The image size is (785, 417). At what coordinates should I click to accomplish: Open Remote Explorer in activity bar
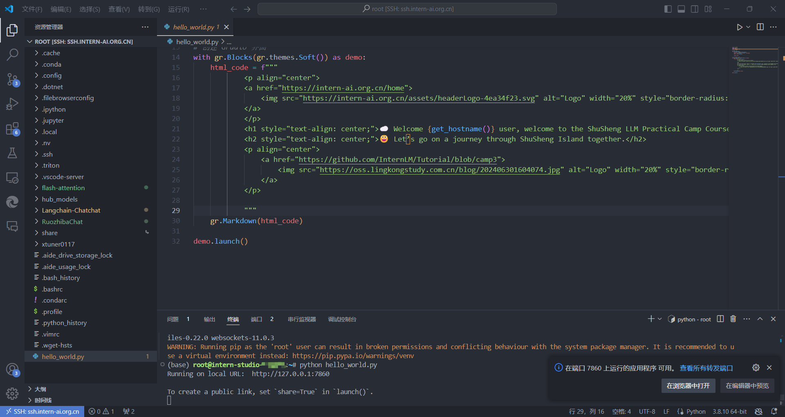[12, 178]
